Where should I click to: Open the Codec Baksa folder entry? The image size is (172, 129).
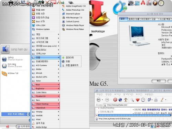click(x=46, y=93)
